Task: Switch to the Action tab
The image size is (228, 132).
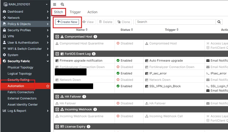Action: tap(92, 12)
